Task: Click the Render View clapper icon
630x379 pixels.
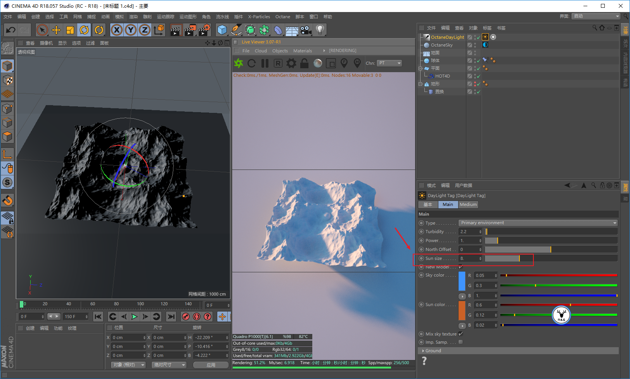Action: tap(176, 30)
